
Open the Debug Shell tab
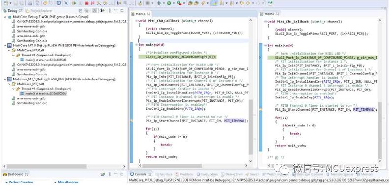232,174
